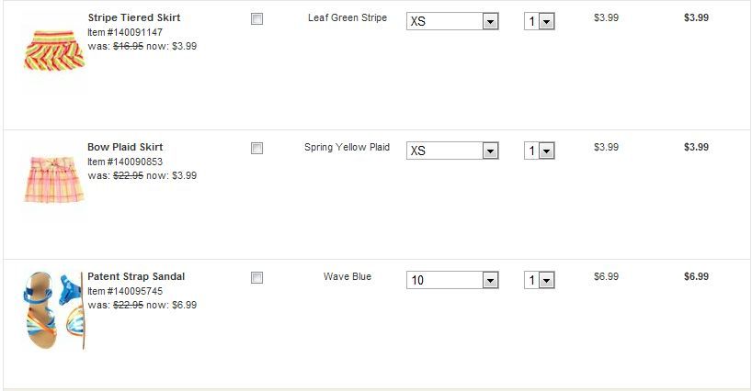Viewport: 752px width, 391px height.
Task: Click the $6.99 total for sandal
Action: (696, 276)
